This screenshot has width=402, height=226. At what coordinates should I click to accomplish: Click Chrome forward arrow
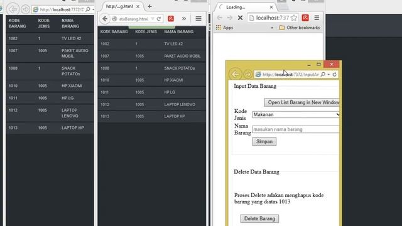(230, 18)
